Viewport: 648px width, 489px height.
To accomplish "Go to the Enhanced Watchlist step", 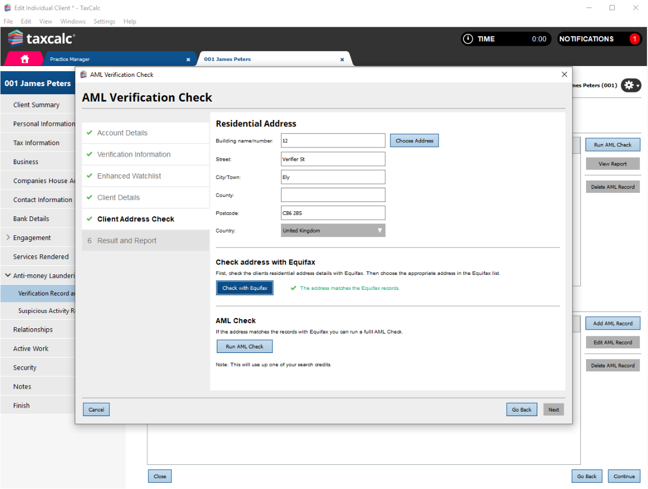I will 146,176.
